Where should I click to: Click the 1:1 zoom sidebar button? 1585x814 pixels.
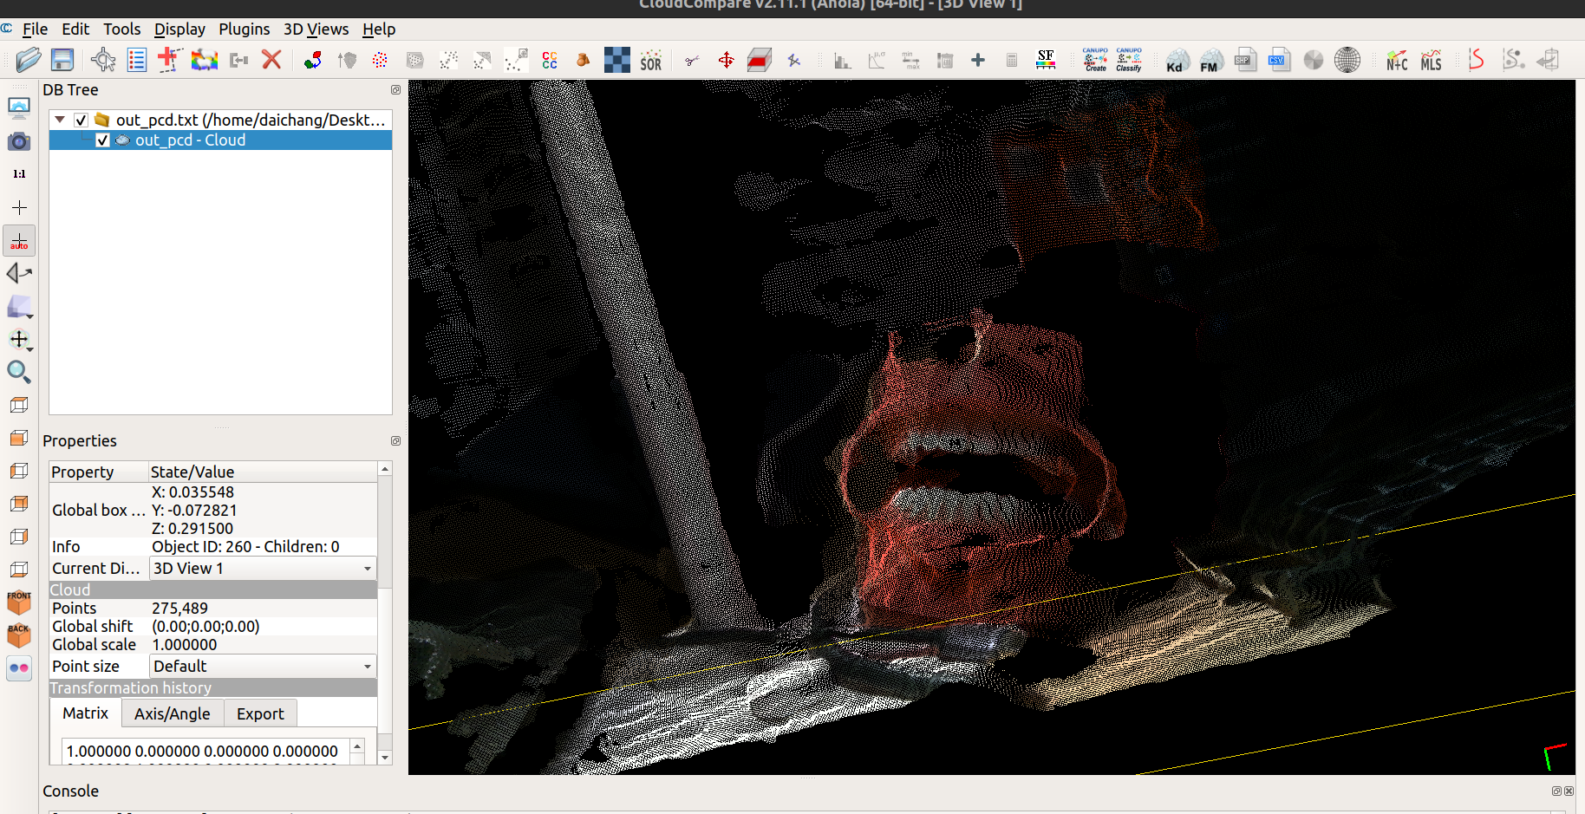(19, 174)
